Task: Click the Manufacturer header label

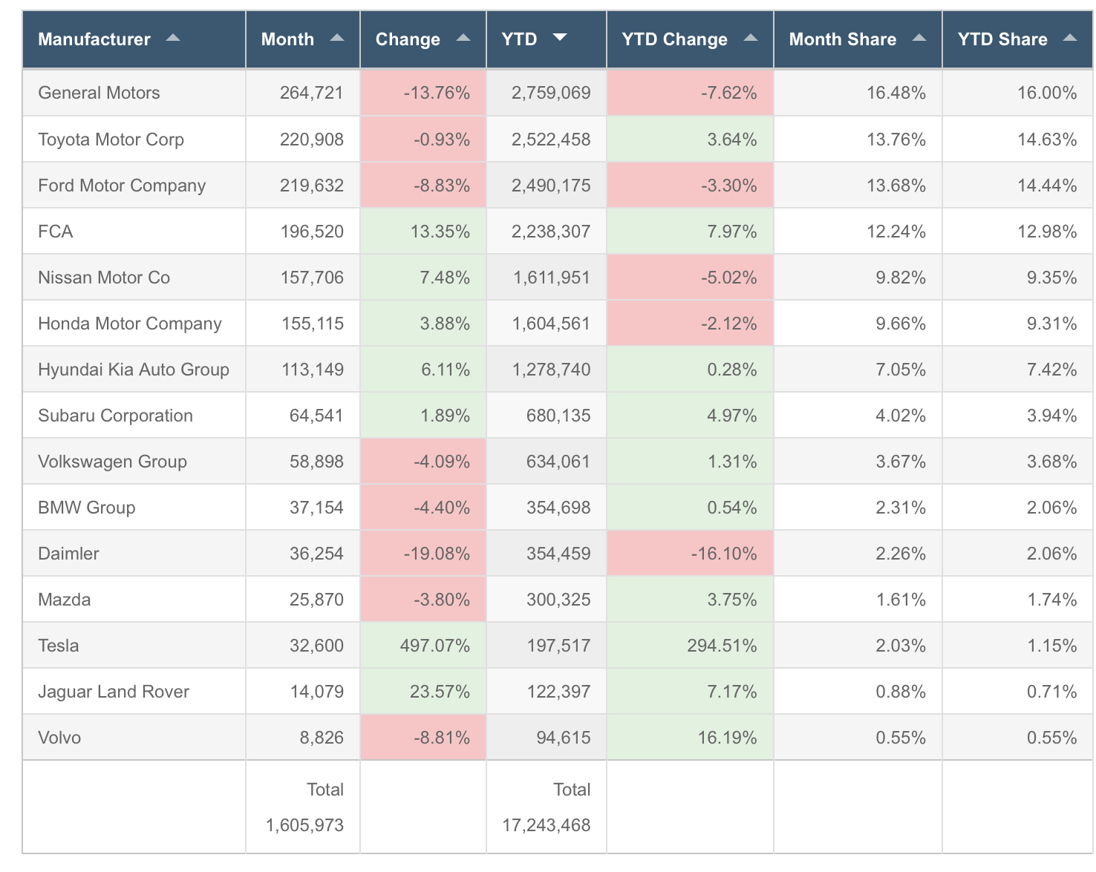Action: [x=94, y=39]
